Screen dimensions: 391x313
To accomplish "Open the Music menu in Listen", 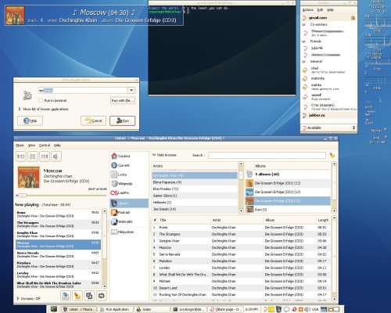I will point(20,146).
